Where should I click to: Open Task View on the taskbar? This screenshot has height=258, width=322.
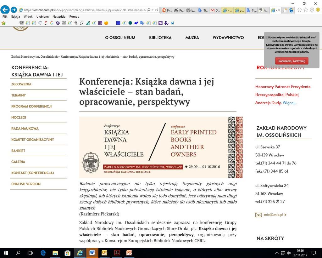coord(30,253)
